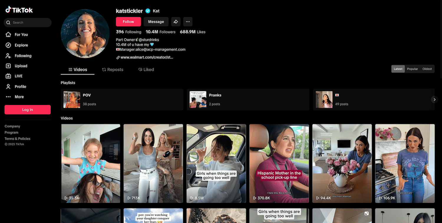
Task: Share katstickler's profile with arrow icon
Action: pyautogui.click(x=176, y=22)
